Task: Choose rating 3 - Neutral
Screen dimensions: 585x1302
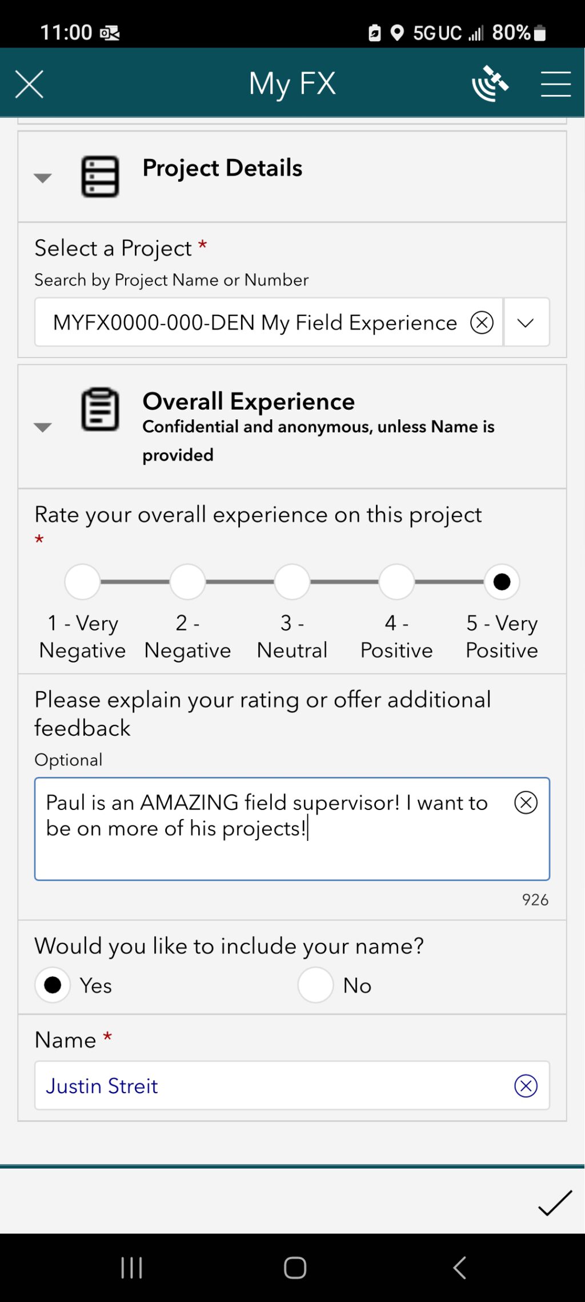Action: [x=292, y=582]
